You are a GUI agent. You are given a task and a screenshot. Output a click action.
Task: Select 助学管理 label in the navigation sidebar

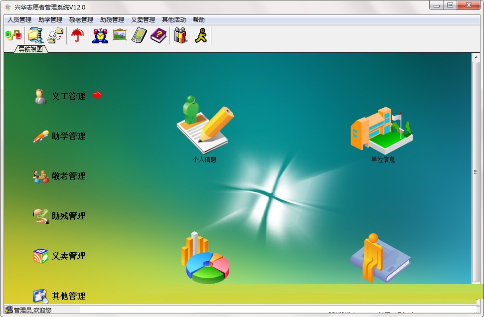[68, 136]
